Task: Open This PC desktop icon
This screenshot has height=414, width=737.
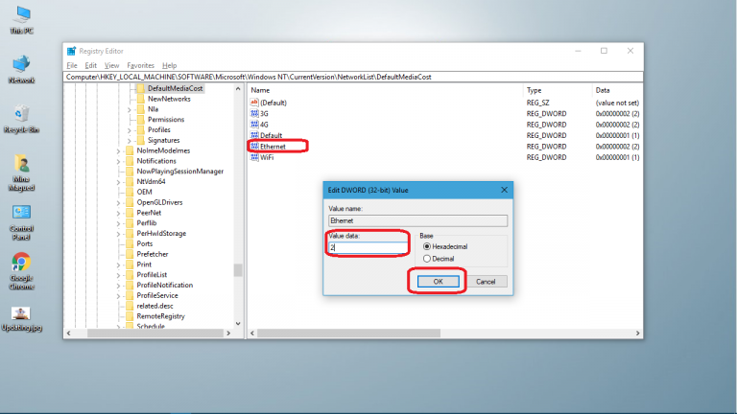Action: [19, 16]
